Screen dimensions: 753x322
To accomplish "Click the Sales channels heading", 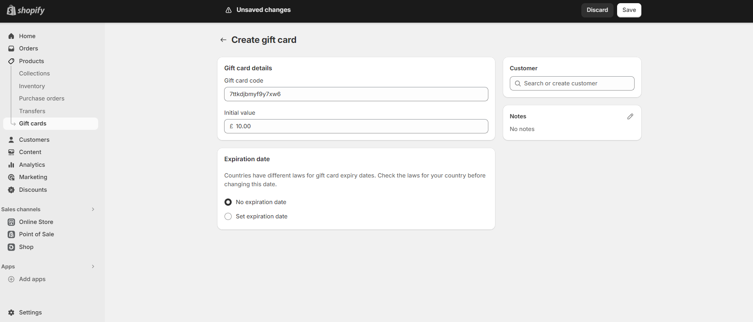I will pyautogui.click(x=21, y=209).
